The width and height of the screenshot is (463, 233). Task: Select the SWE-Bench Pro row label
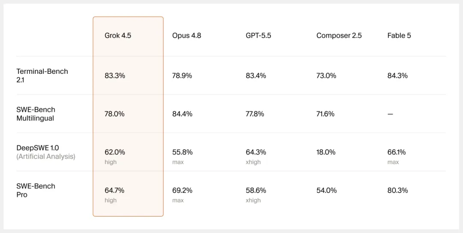click(36, 190)
